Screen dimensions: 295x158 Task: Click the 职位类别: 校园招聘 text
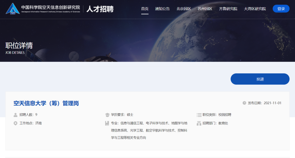pyautogui.click(x=217, y=115)
